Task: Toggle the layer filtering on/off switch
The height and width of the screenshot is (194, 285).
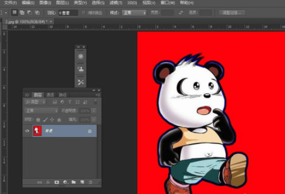Action: click(x=95, y=102)
